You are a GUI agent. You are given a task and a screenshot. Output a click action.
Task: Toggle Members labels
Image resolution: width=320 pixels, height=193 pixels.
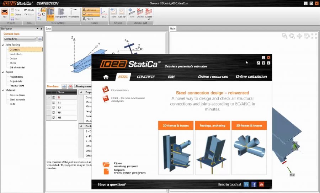click(x=91, y=10)
